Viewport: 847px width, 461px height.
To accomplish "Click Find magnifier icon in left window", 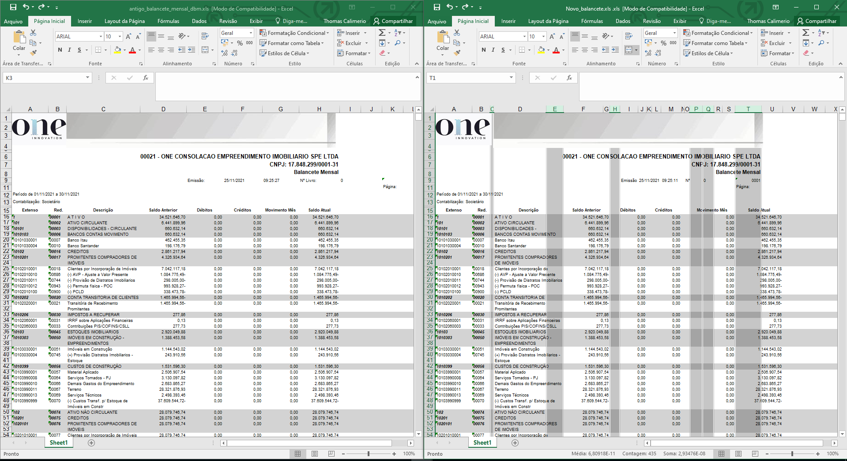I will 398,43.
